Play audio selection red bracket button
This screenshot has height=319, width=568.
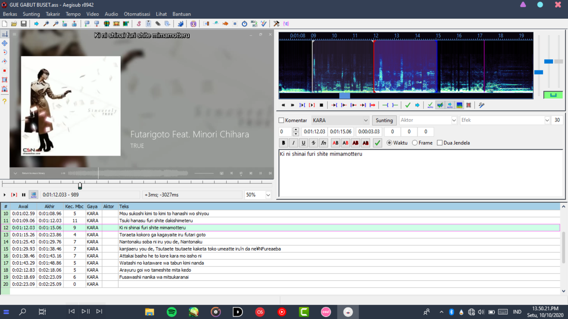tap(311, 105)
